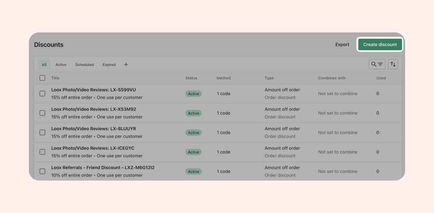Image resolution: width=434 pixels, height=213 pixels.
Task: Click Active badge in LX-8LUUYR row
Action: click(x=194, y=133)
